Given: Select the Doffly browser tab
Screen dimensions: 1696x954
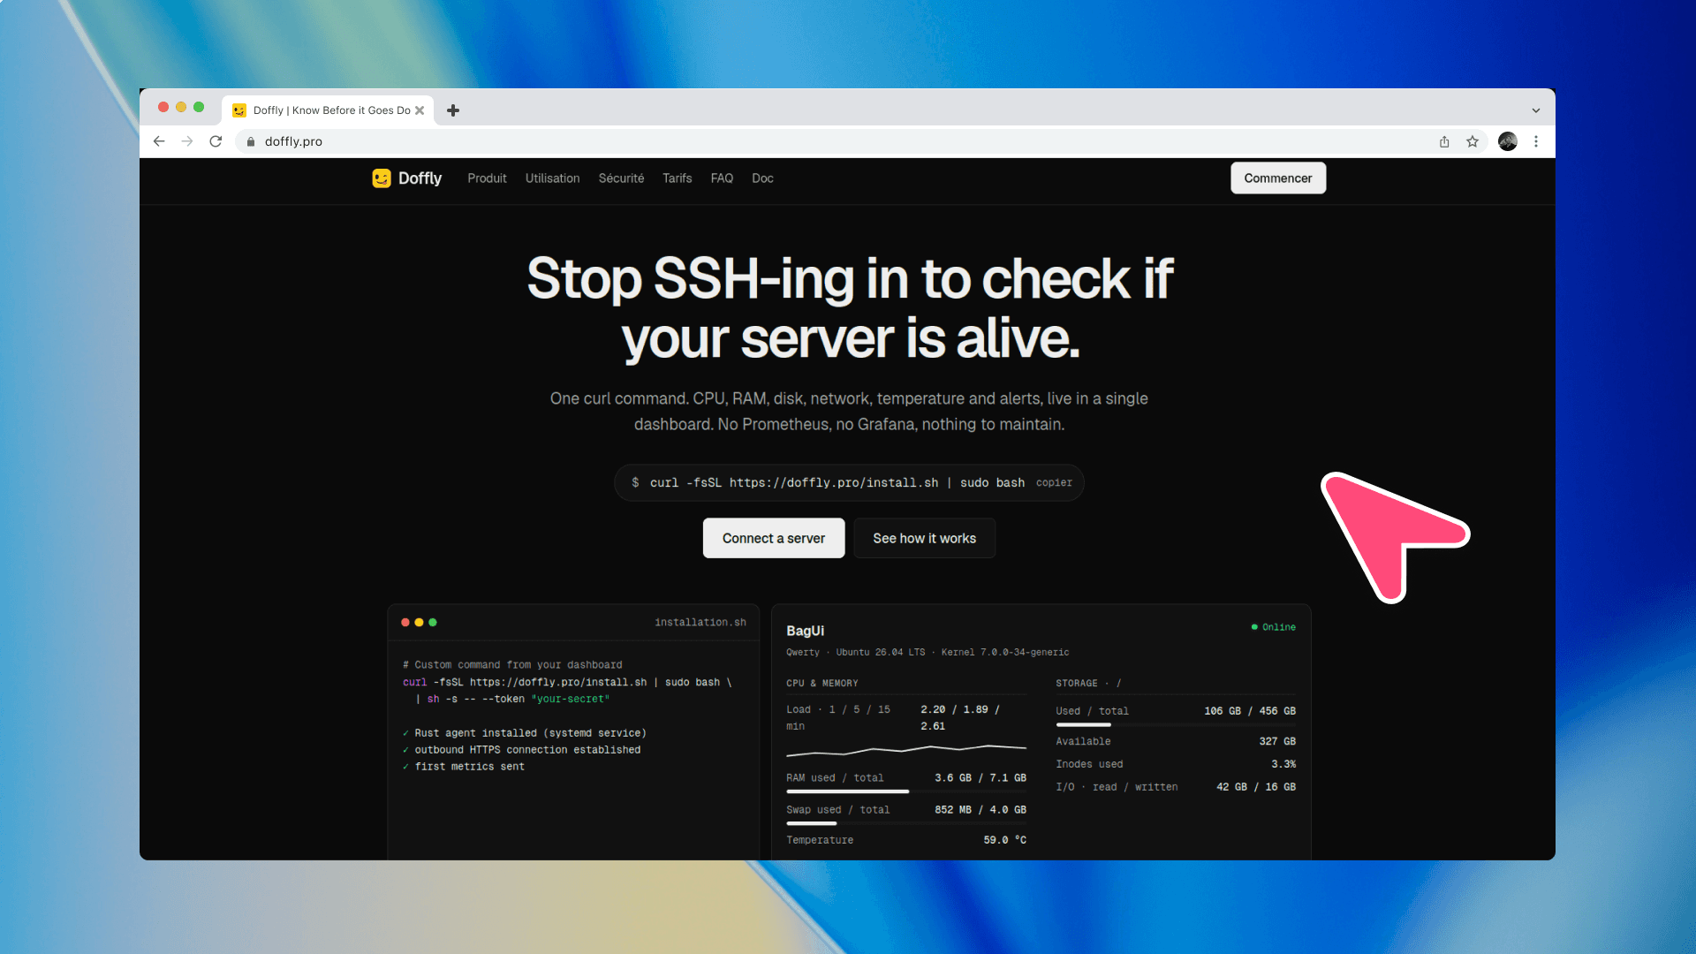Looking at the screenshot, I should 328,110.
